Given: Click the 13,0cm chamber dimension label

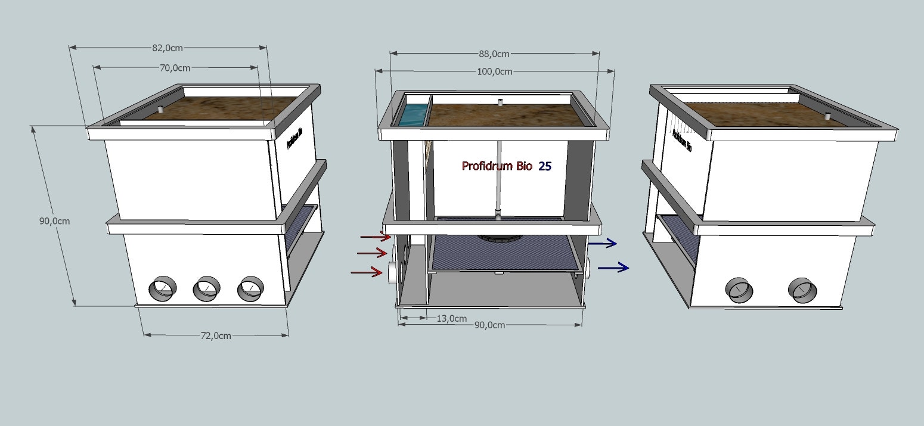Looking at the screenshot, I should point(452,318).
